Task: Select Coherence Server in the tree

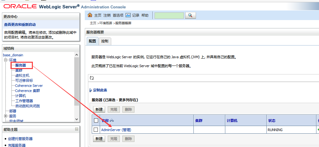Action: click(x=29, y=86)
